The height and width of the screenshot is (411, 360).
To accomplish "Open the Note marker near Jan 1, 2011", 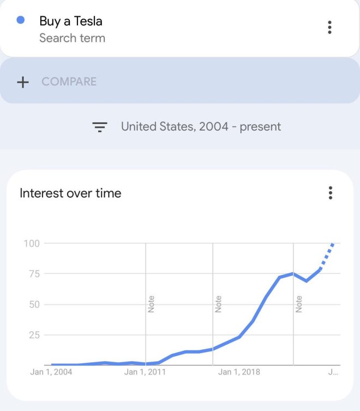I will click(x=151, y=304).
